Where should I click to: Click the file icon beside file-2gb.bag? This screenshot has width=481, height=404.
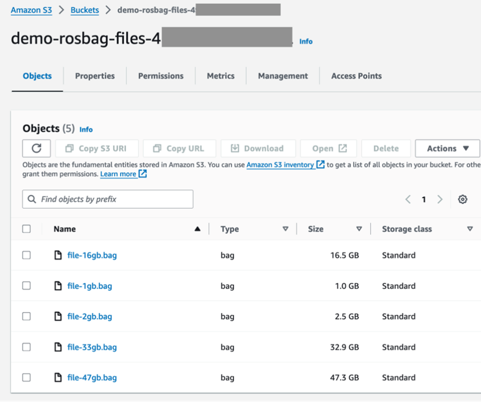pyautogui.click(x=58, y=316)
